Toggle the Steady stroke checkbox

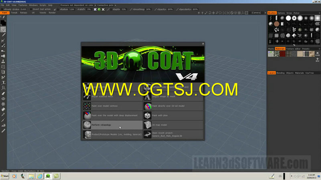click(2, 9)
